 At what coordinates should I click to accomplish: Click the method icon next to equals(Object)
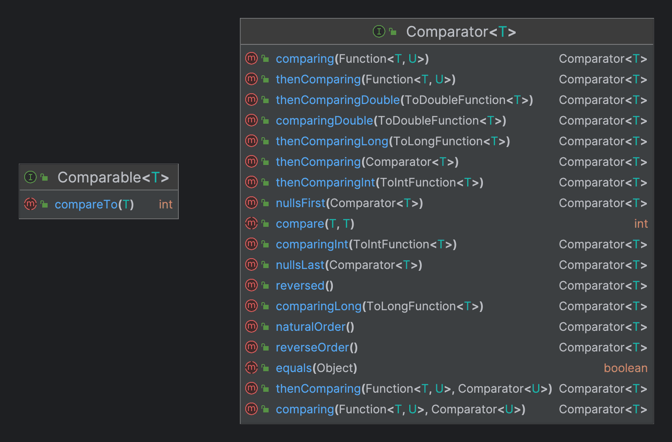(x=252, y=368)
